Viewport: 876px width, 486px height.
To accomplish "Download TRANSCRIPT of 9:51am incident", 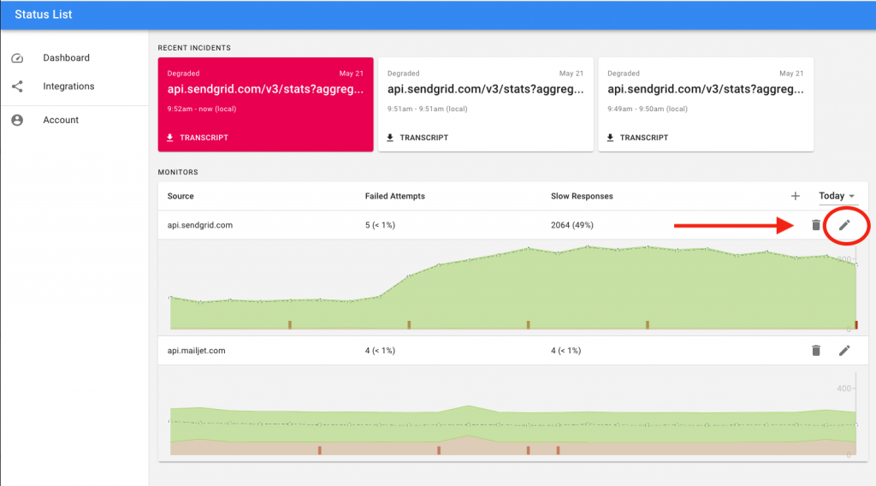I will point(424,138).
